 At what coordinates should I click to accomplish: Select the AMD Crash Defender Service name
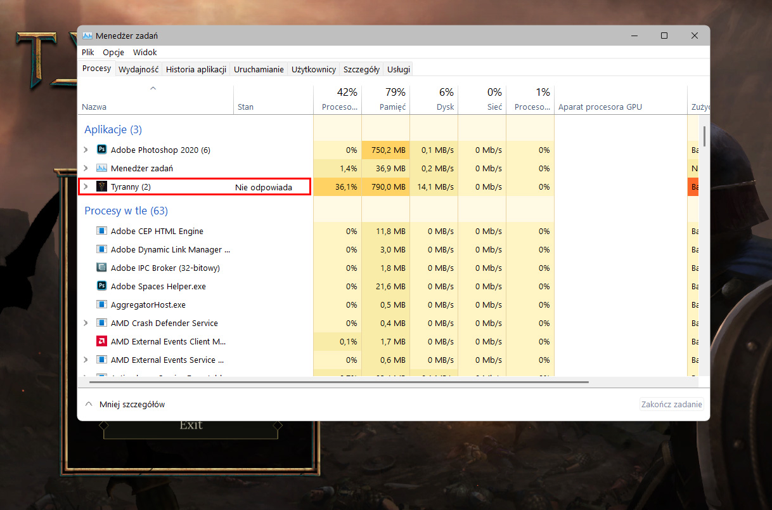pyautogui.click(x=164, y=324)
